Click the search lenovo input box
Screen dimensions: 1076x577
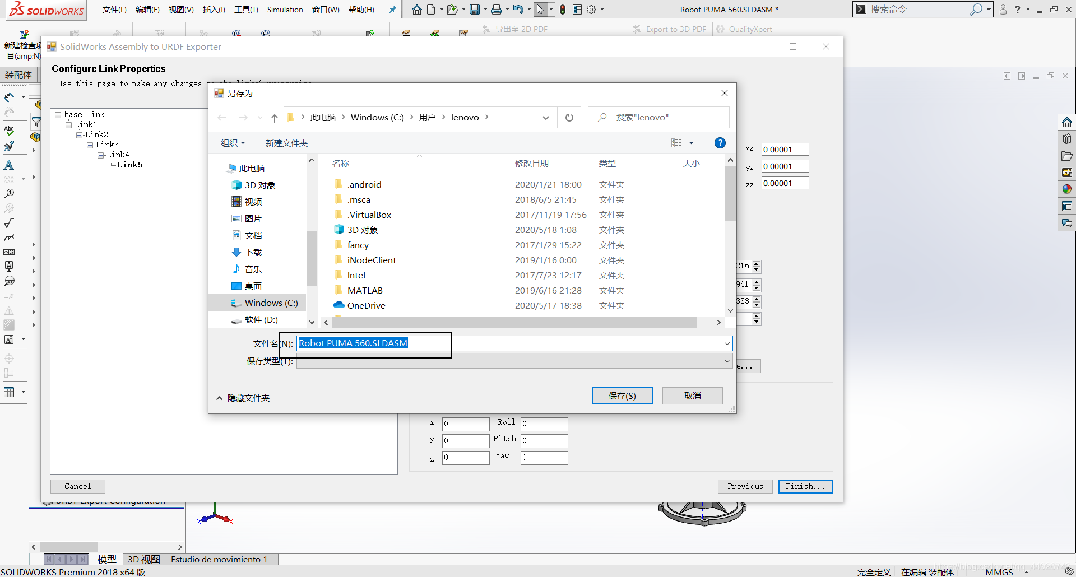658,118
